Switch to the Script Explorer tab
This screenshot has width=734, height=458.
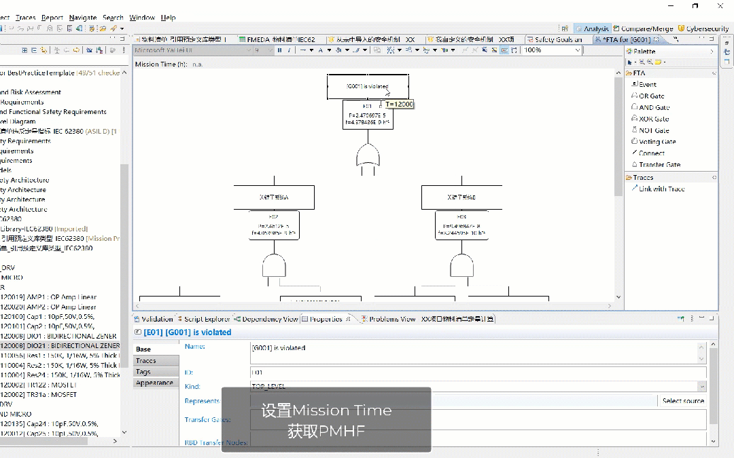tap(203, 319)
